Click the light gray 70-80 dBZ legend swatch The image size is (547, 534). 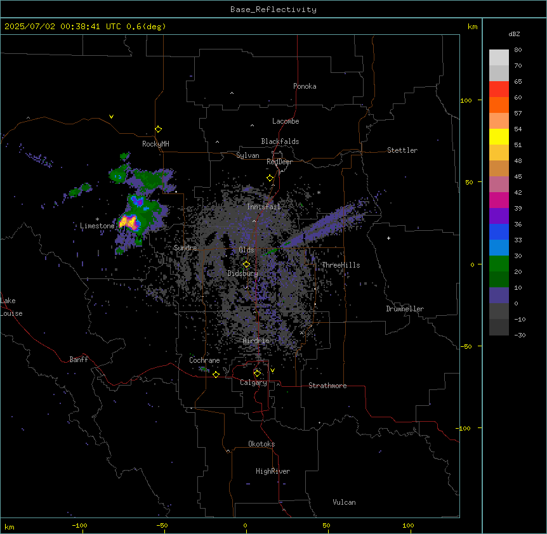499,58
